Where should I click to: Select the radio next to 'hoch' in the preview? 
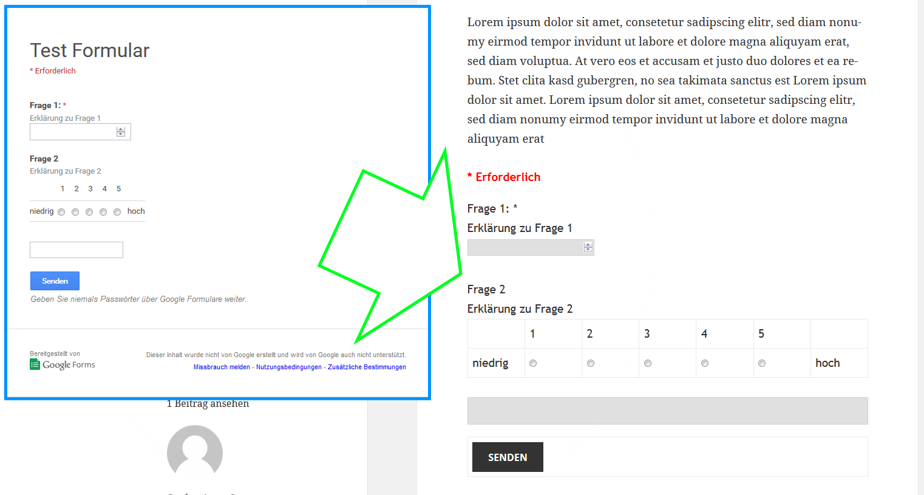117,211
